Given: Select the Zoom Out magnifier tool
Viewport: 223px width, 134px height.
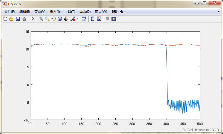Looking at the screenshot, I should coord(47,19).
